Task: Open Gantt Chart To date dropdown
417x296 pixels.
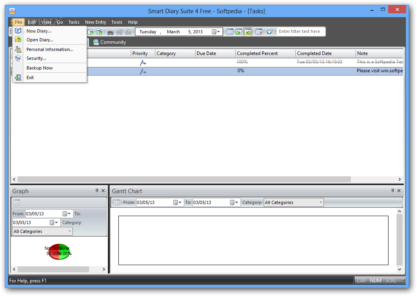Action: click(234, 202)
